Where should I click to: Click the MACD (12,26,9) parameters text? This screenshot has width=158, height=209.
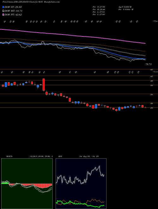click(x=41, y=156)
